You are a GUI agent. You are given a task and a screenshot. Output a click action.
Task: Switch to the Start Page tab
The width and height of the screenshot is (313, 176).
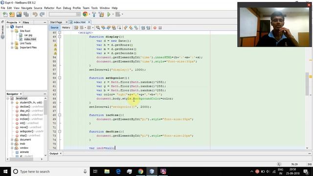pos(56,22)
